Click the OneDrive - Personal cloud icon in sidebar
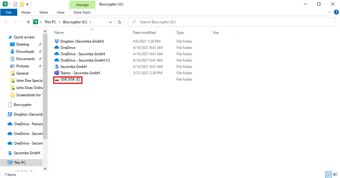The image size is (340, 178). click(10, 124)
